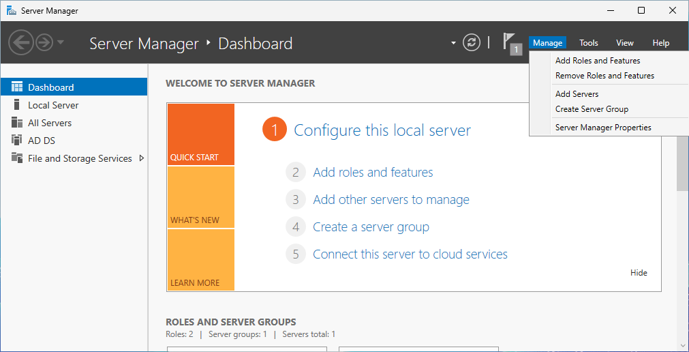Click the LEARN MORE tile

click(201, 260)
